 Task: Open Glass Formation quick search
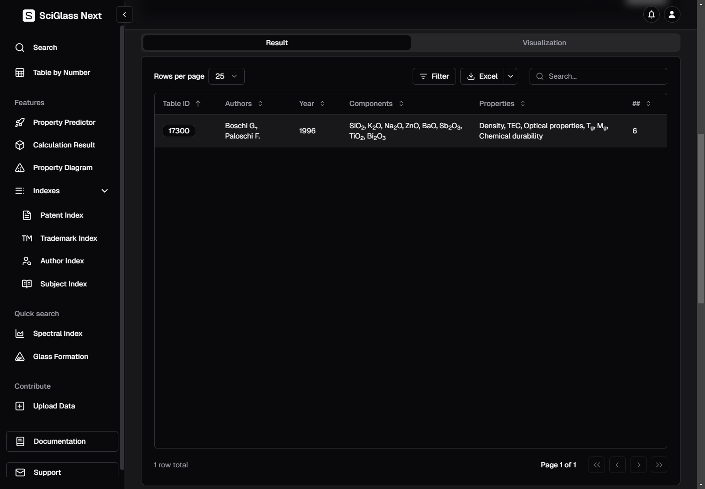coord(60,357)
